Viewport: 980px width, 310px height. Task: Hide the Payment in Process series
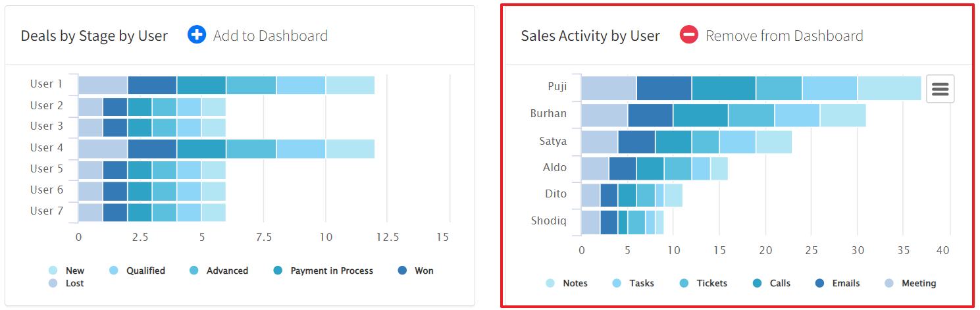click(331, 271)
